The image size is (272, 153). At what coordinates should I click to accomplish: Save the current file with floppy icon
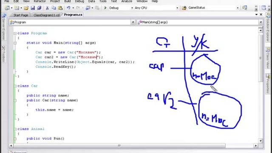33,8
